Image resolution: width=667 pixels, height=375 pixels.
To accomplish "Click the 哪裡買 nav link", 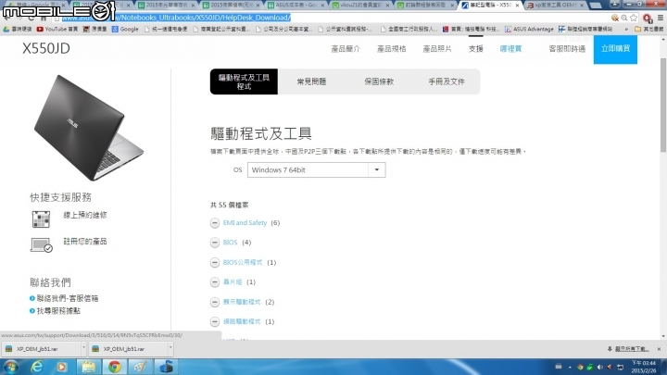I will 510,49.
